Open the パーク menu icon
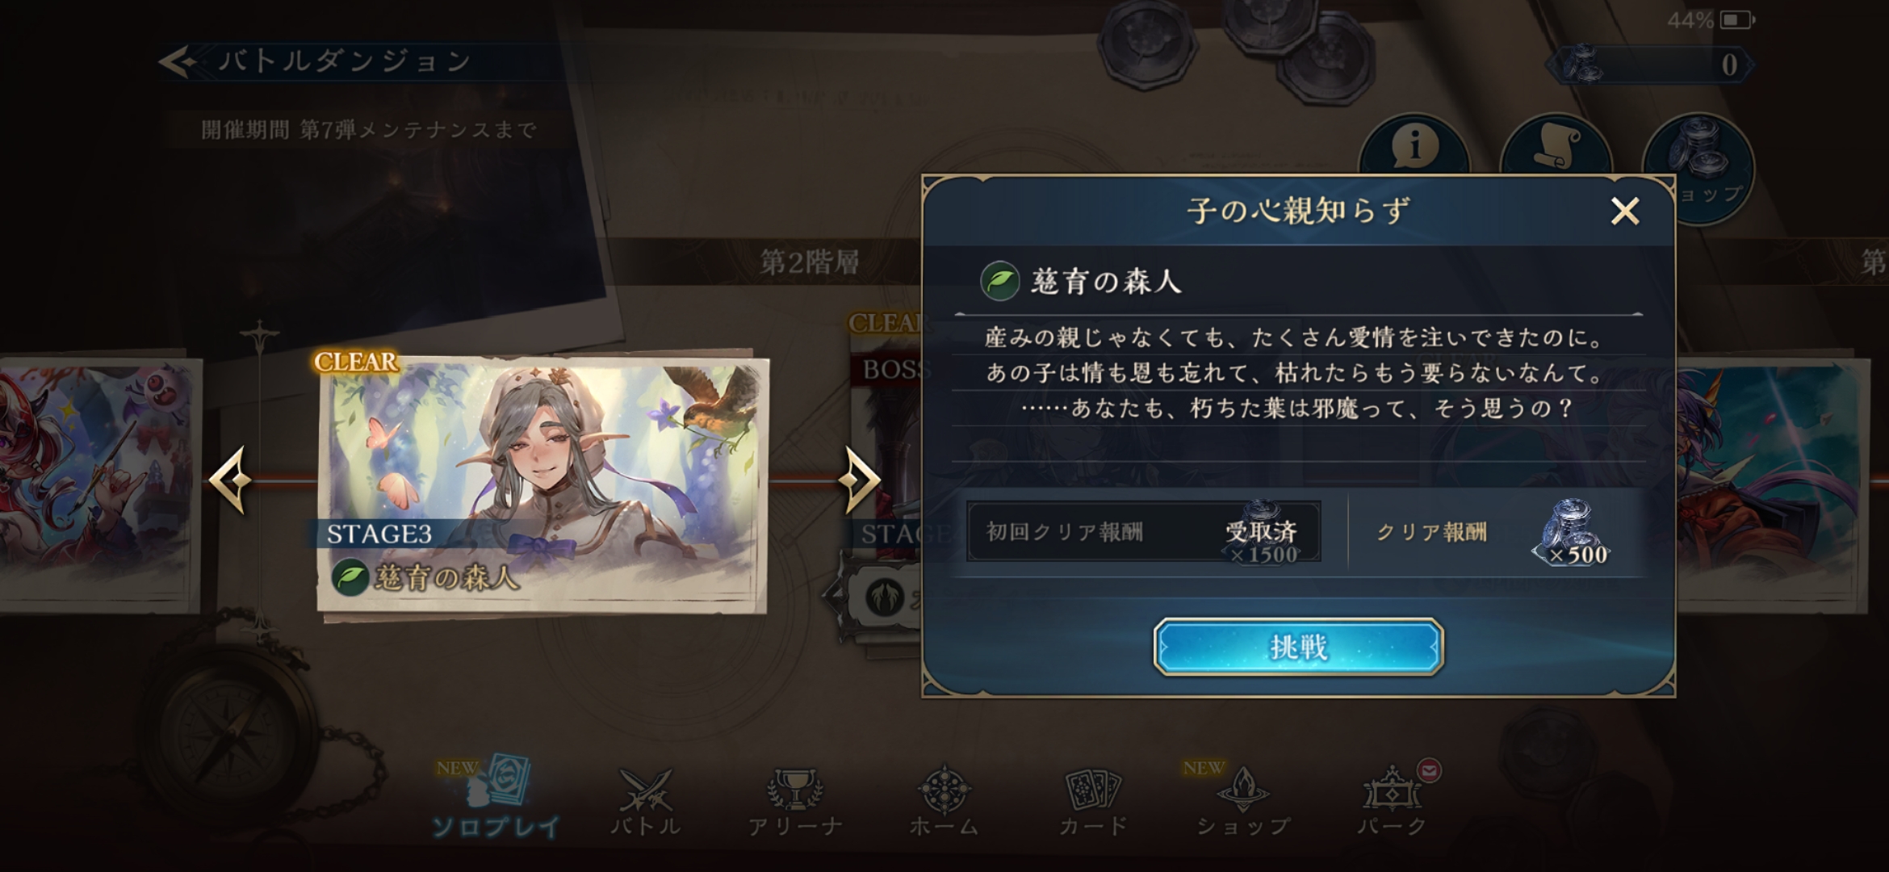1889x872 pixels. coord(1393,801)
